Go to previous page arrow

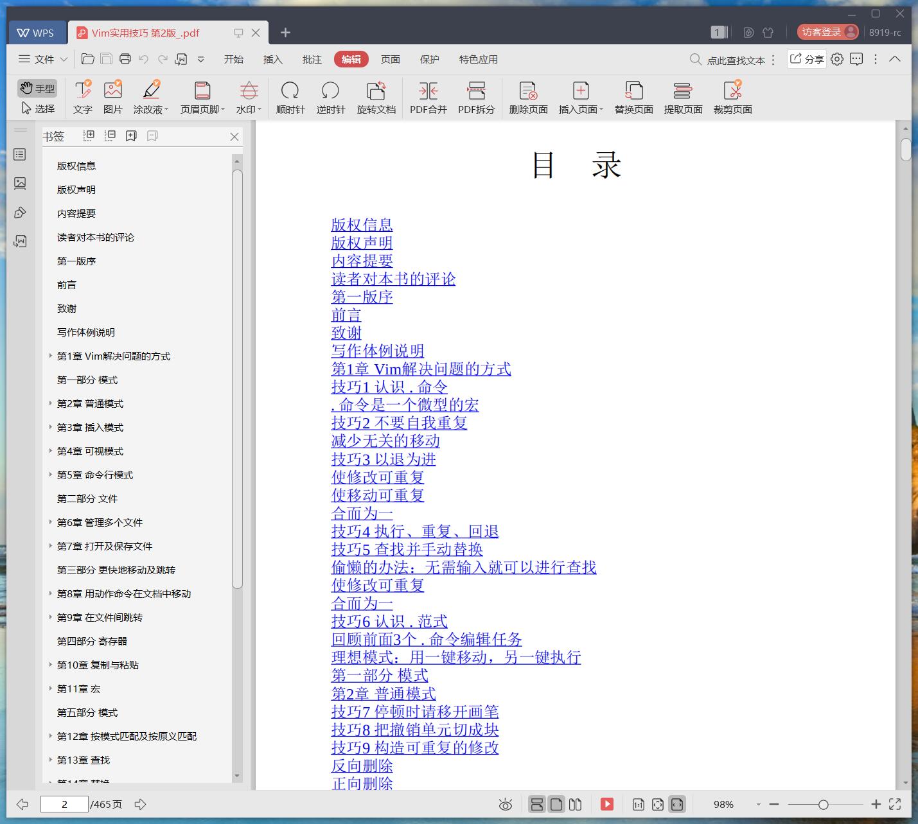tap(22, 804)
